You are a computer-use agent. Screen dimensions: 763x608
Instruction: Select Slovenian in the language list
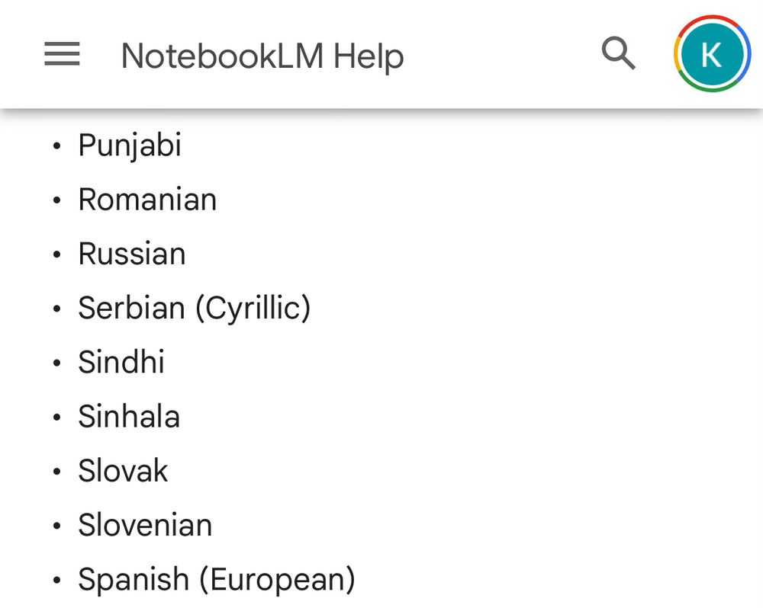coord(146,525)
